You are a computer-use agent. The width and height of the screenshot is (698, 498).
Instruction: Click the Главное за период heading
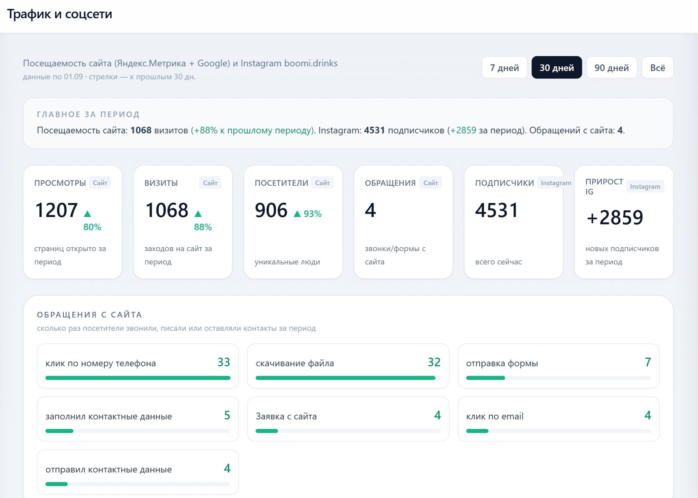[88, 114]
